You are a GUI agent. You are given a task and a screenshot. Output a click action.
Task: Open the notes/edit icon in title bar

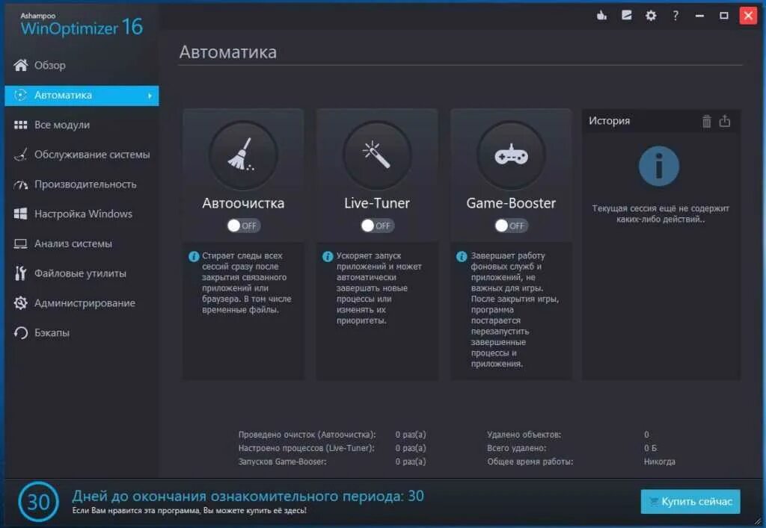coord(626,16)
